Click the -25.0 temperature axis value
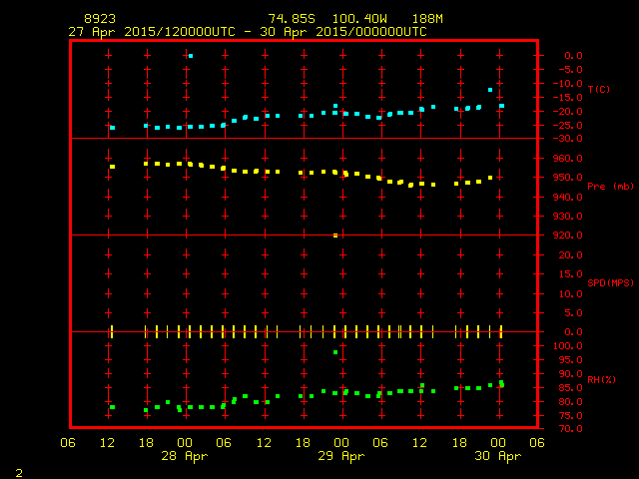Viewport: 639px width, 479px height. tap(568, 125)
